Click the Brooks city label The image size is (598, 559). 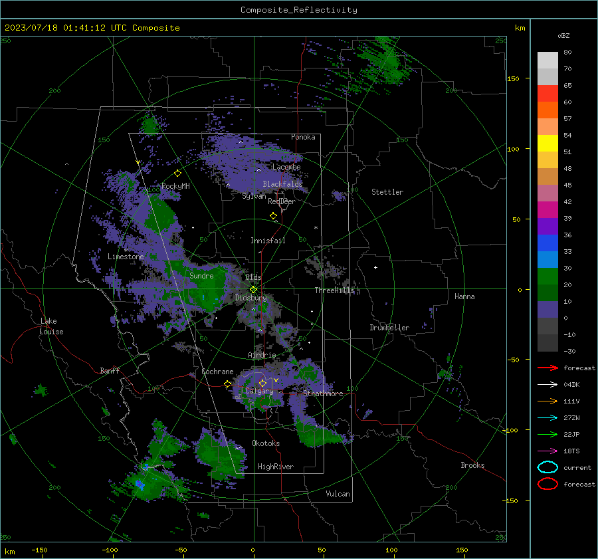(x=472, y=465)
